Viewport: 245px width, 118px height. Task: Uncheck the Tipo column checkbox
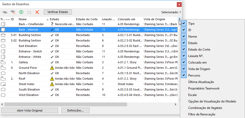click(184, 24)
